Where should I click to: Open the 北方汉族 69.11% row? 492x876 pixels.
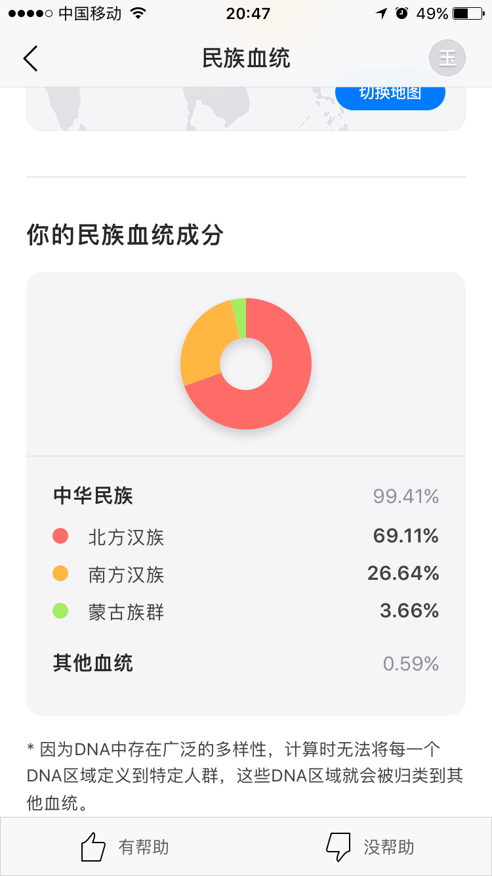pyautogui.click(x=246, y=537)
